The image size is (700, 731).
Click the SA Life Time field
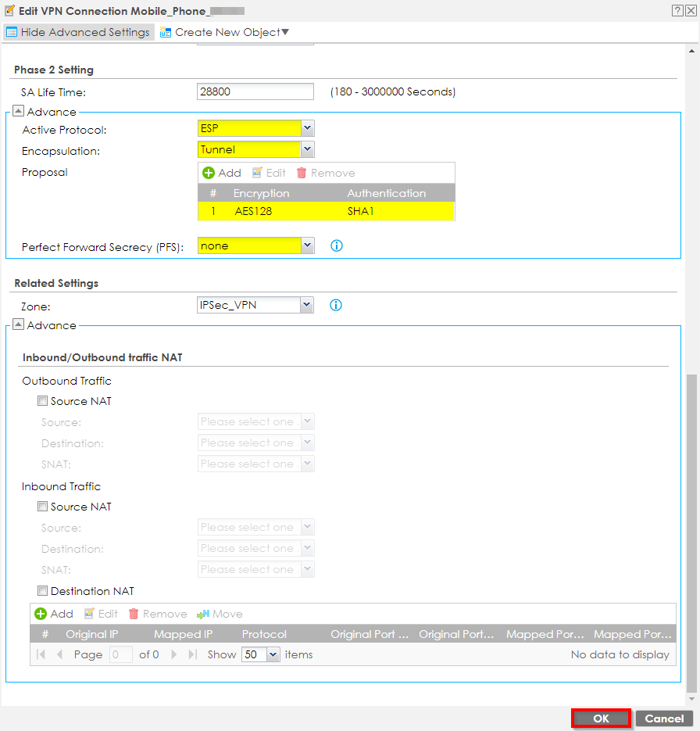(x=255, y=91)
